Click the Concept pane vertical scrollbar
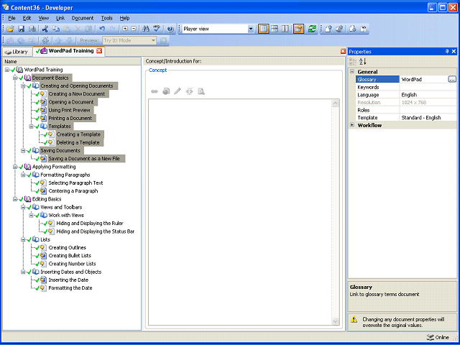Viewport: 460px width, 345px height. click(x=335, y=212)
